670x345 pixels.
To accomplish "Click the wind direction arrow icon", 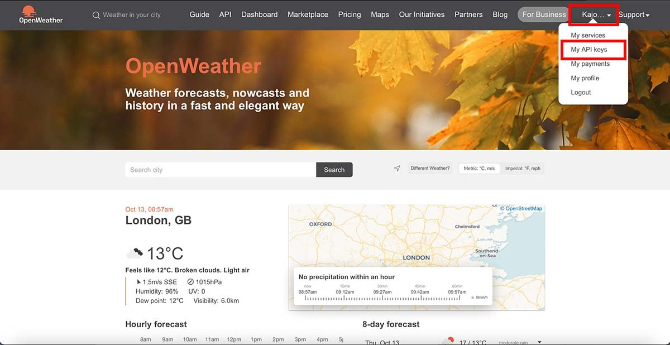I will (139, 282).
